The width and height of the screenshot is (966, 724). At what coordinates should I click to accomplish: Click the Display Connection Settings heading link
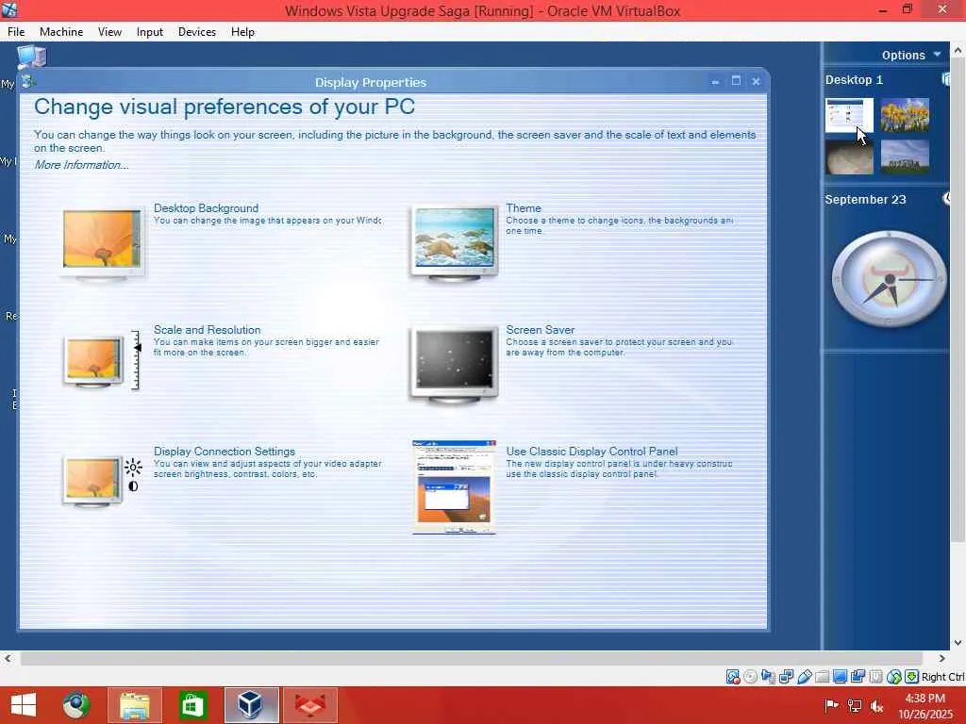[x=225, y=452]
